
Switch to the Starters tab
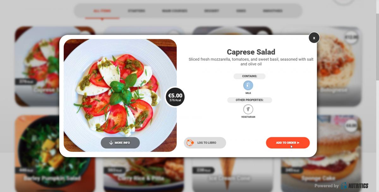click(136, 11)
